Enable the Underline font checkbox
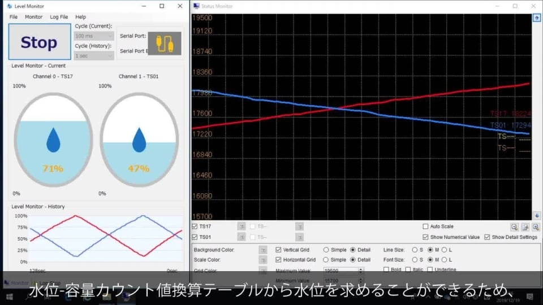The image size is (543, 305). (x=430, y=269)
